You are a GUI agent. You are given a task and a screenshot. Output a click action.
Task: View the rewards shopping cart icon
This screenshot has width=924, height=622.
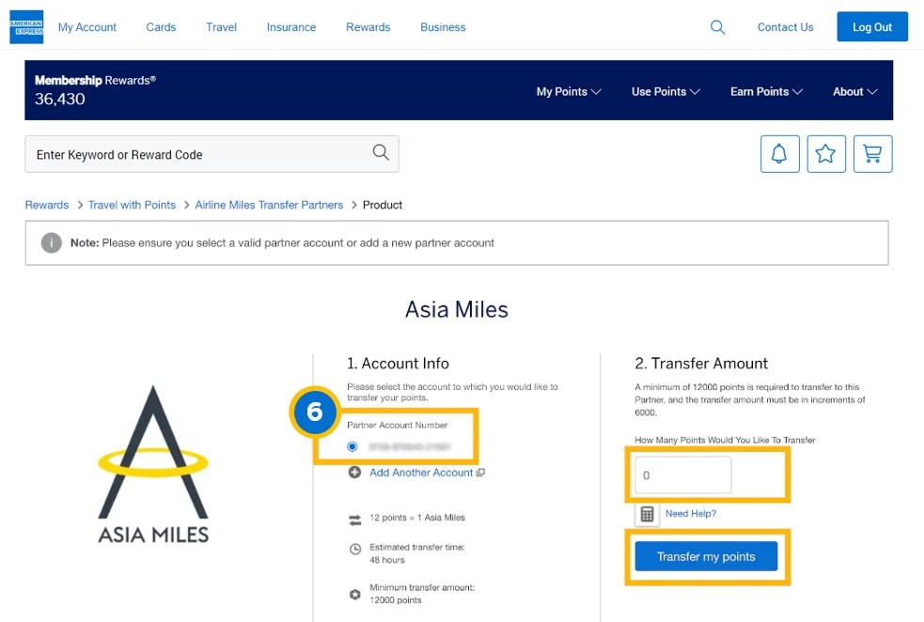(x=872, y=153)
